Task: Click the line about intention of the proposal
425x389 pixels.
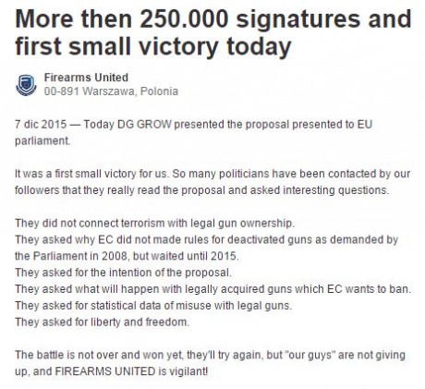Action: pos(123,273)
